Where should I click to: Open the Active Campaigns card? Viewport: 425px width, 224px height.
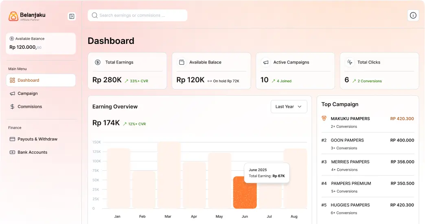[x=296, y=71]
